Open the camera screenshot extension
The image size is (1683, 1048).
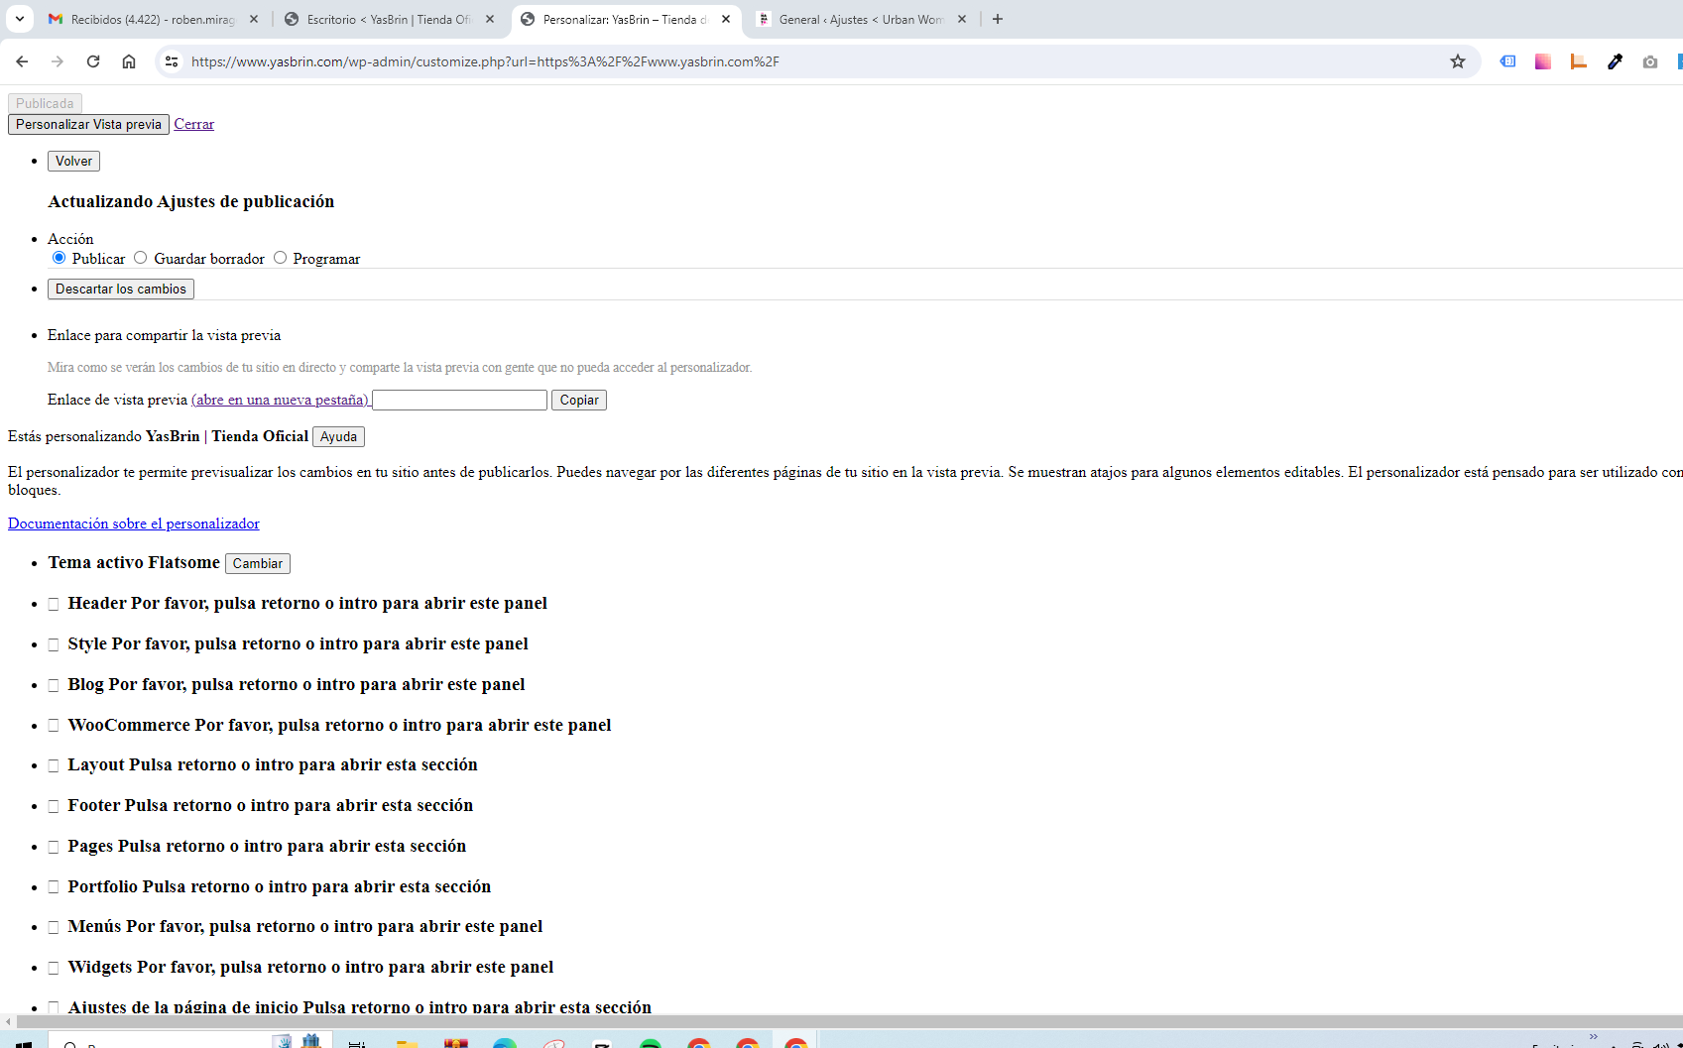[x=1650, y=61]
